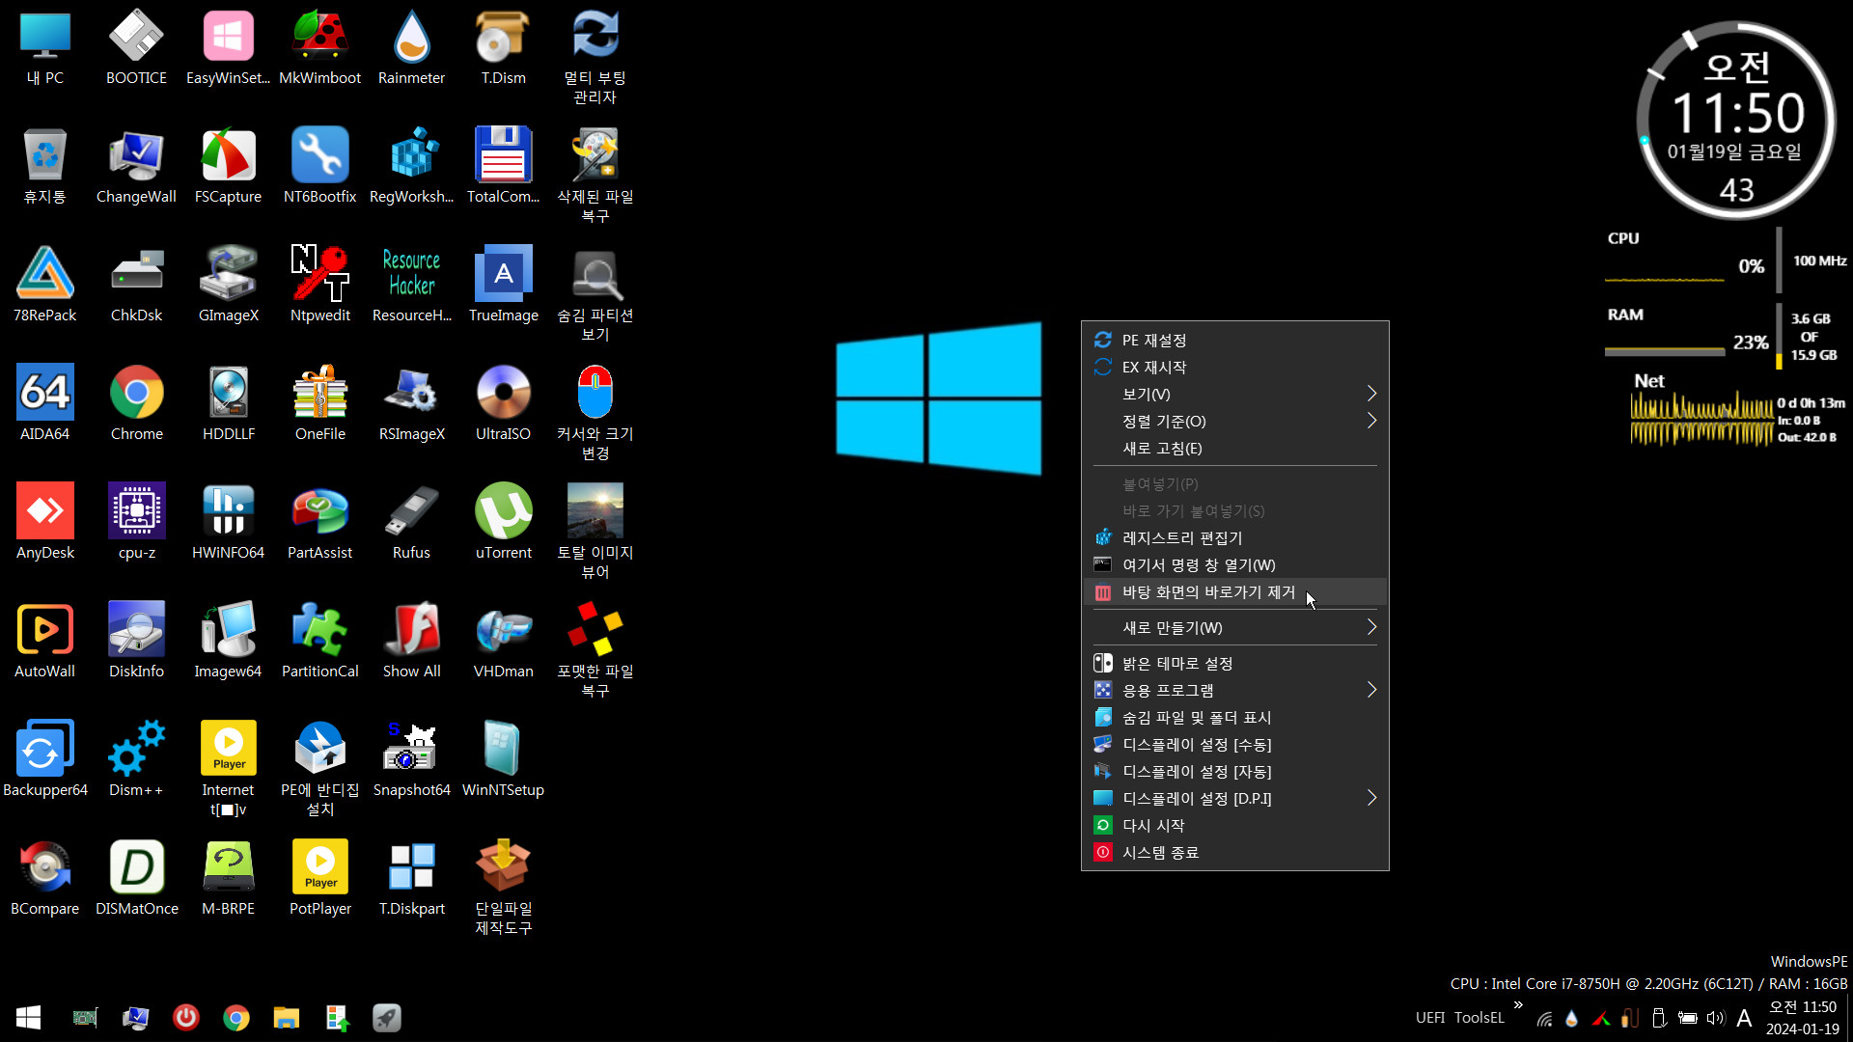This screenshot has width=1853, height=1042.
Task: Launch ChangeWall from the desktop
Action: click(136, 165)
